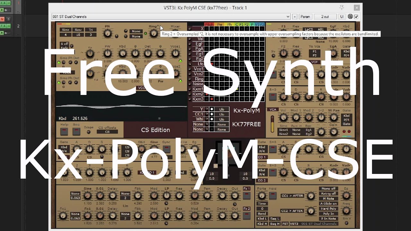
Task: Click the Fx 1 enable button
Action: coord(247,195)
